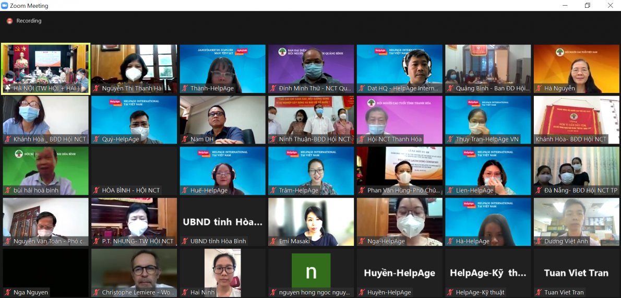
Task: Click muted mic icon next to Hà Nguyên
Action: click(x=539, y=88)
